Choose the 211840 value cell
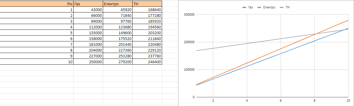354x106 pixels. point(147,39)
